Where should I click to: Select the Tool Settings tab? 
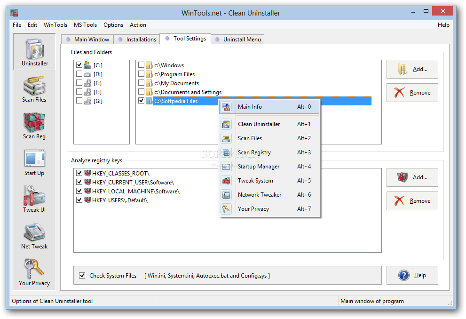185,39
